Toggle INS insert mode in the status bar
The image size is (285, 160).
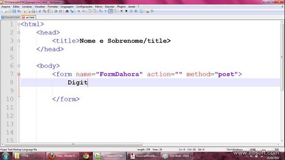(x=277, y=149)
